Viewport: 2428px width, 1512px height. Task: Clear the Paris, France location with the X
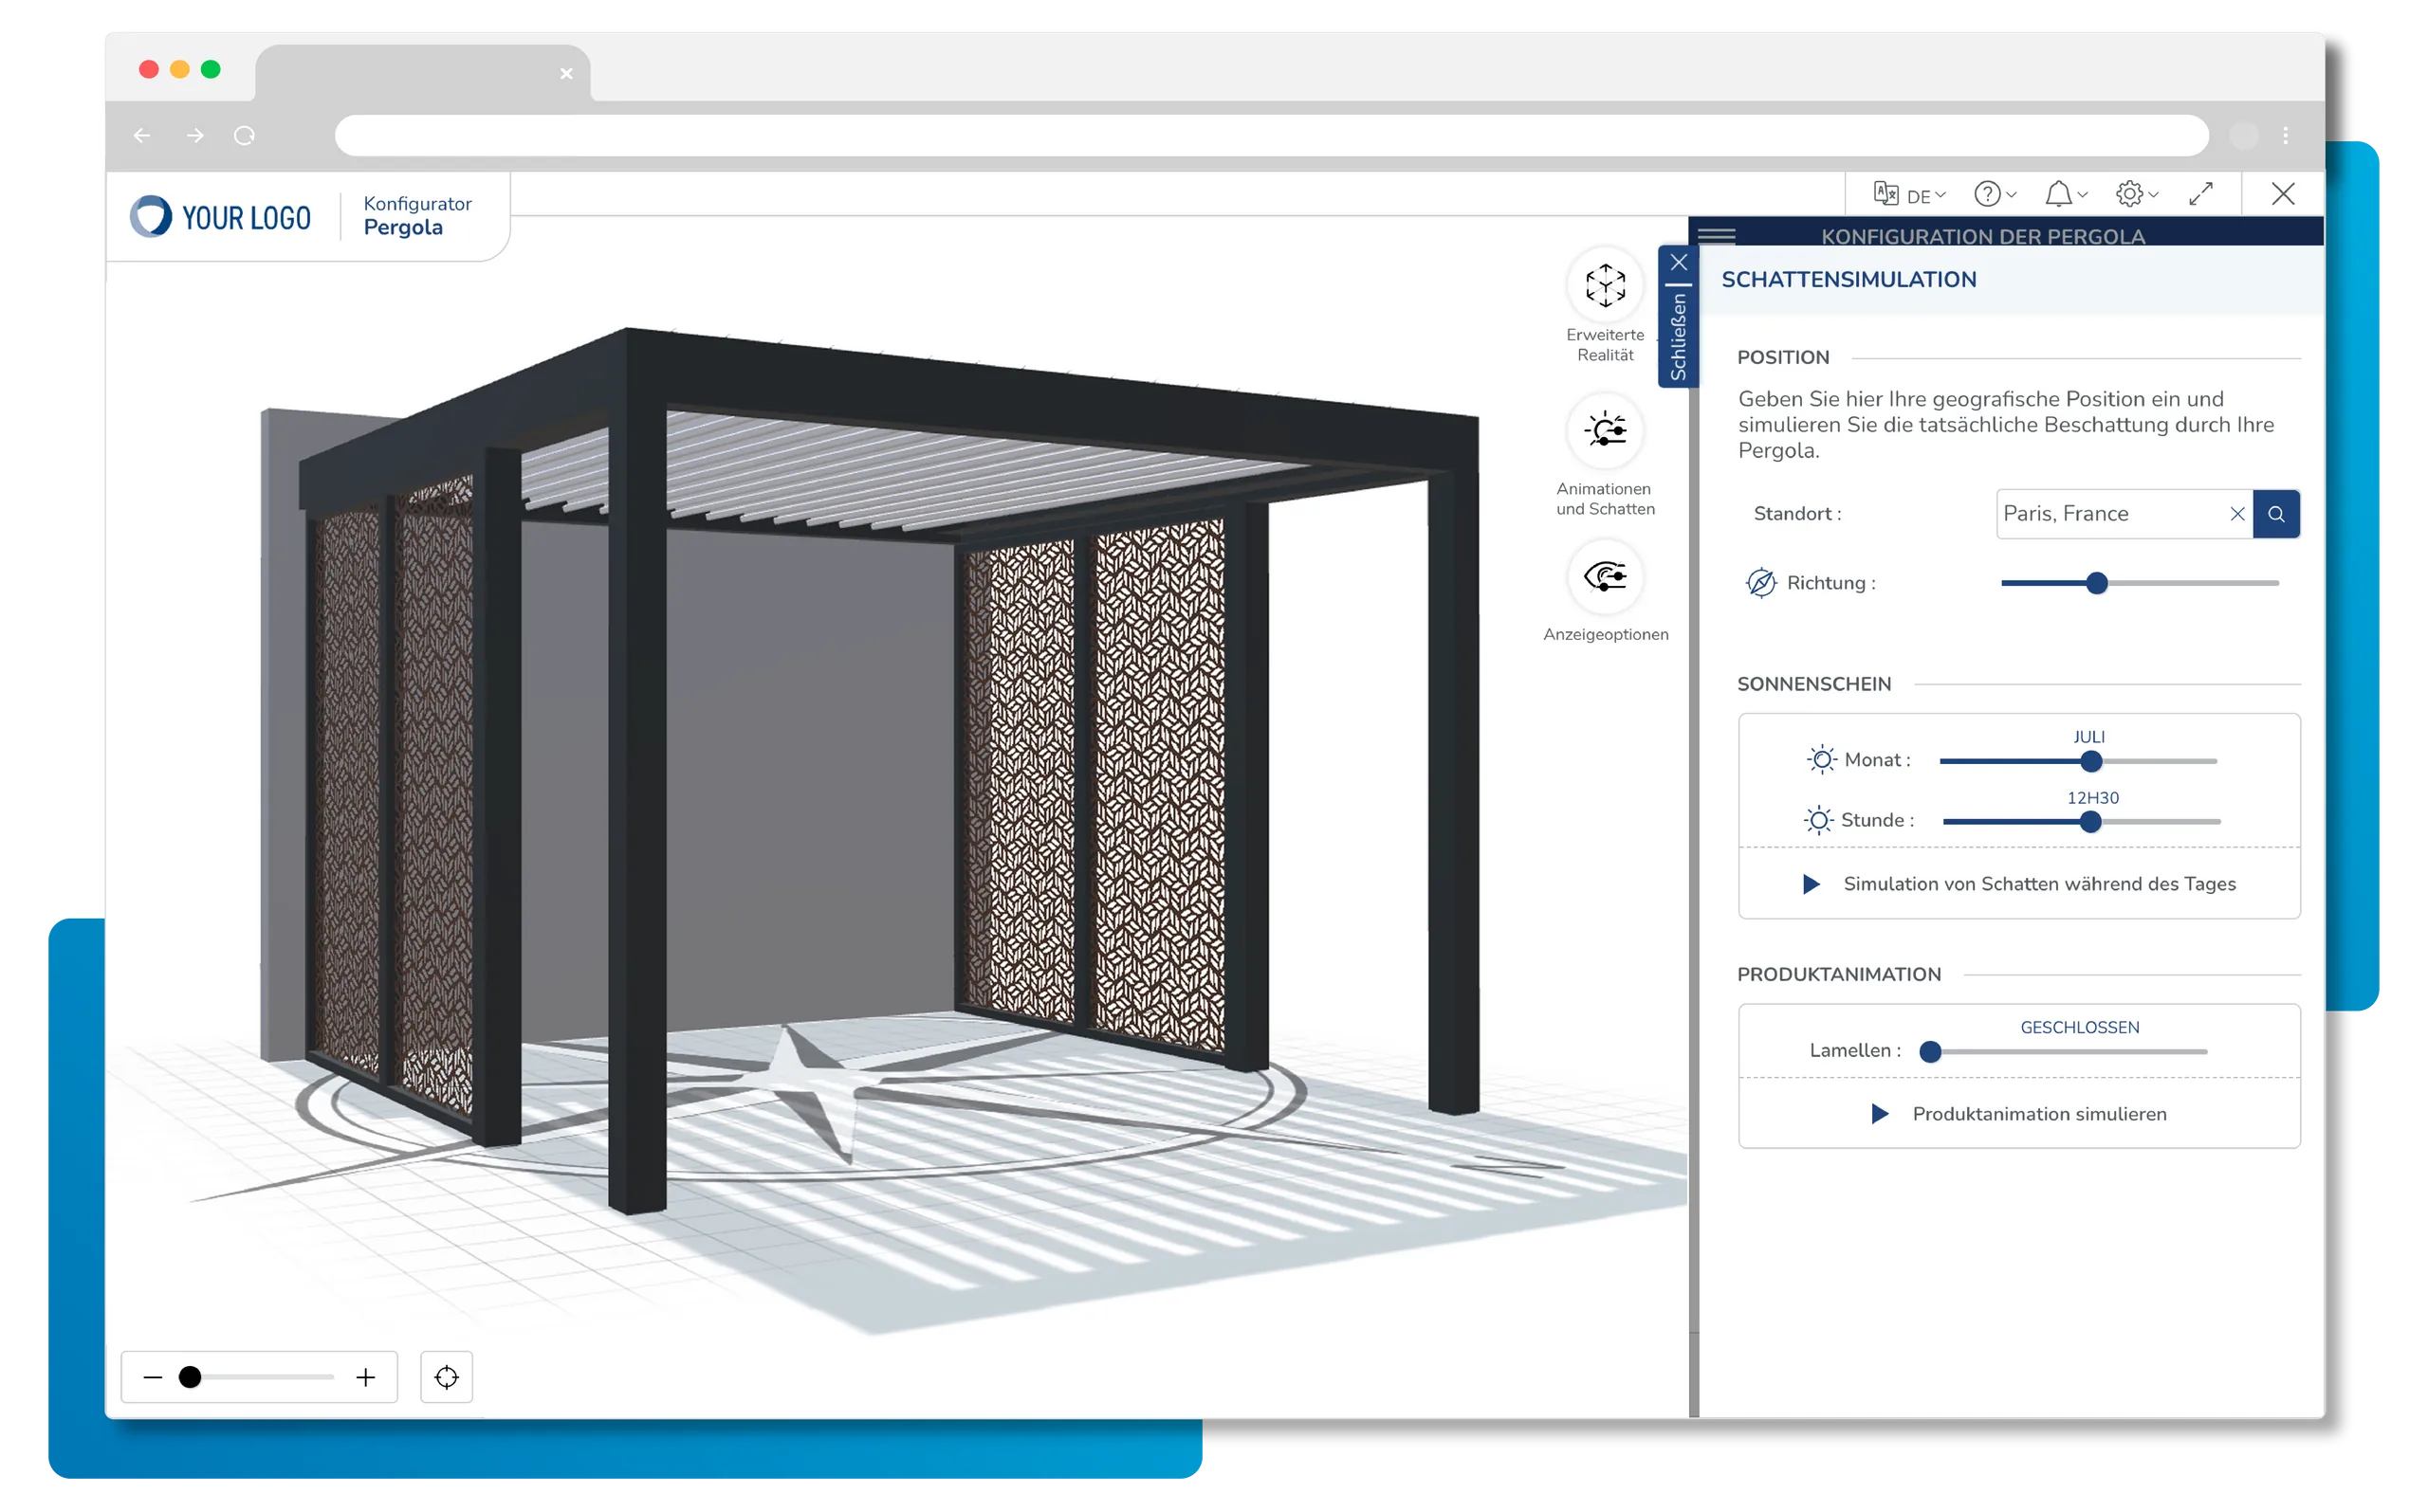pos(2238,514)
